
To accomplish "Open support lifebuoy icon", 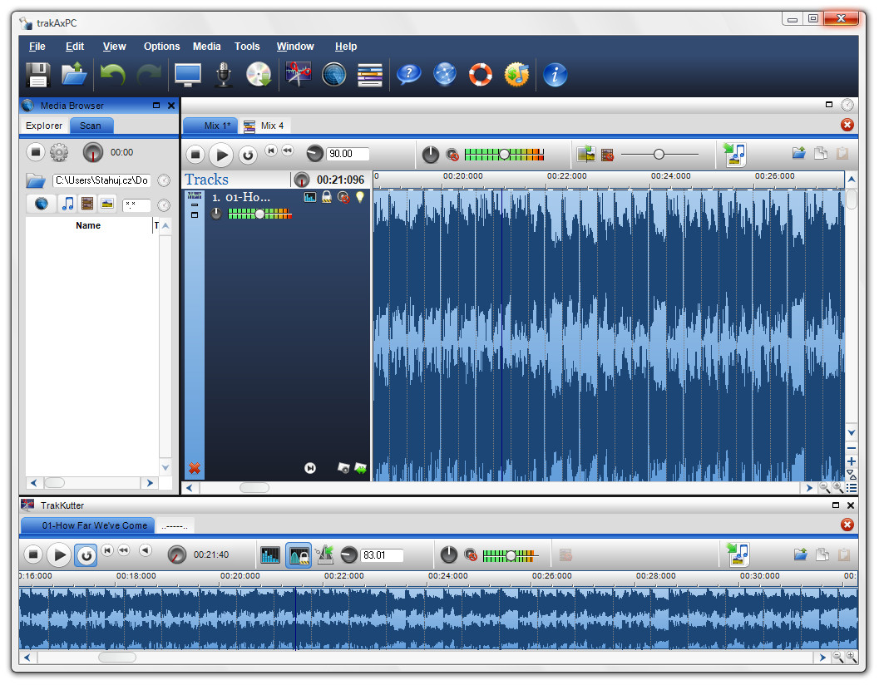I will click(x=481, y=74).
